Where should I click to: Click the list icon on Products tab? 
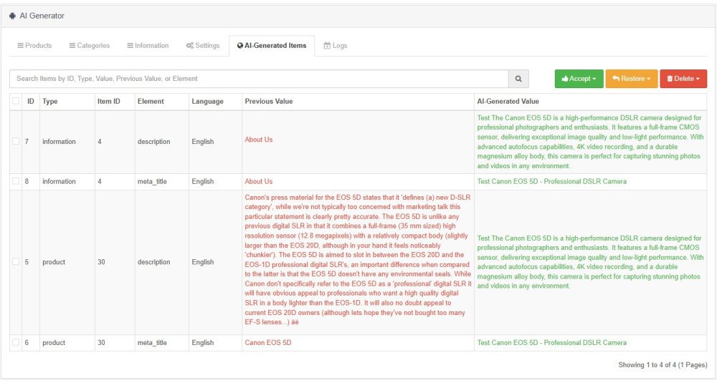21,46
